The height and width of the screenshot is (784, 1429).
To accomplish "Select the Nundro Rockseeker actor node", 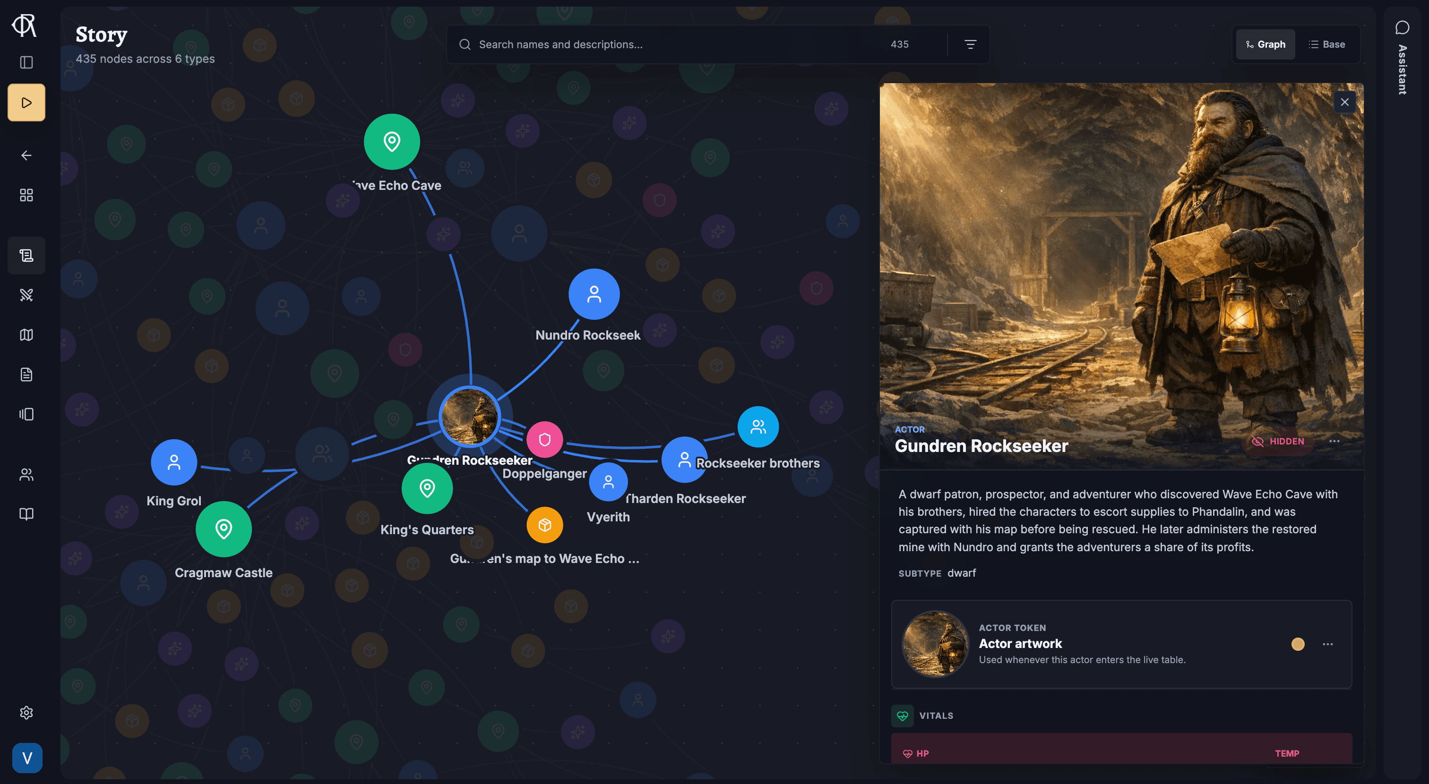I will (594, 294).
